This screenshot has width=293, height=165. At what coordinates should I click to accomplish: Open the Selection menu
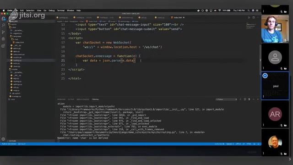pyautogui.click(x=30, y=11)
